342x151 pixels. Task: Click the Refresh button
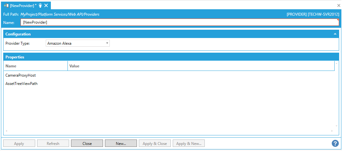pos(53,143)
